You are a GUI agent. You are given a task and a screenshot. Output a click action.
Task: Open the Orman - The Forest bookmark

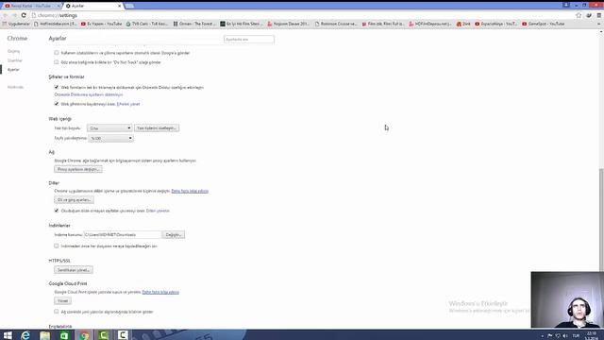pyautogui.click(x=194, y=24)
